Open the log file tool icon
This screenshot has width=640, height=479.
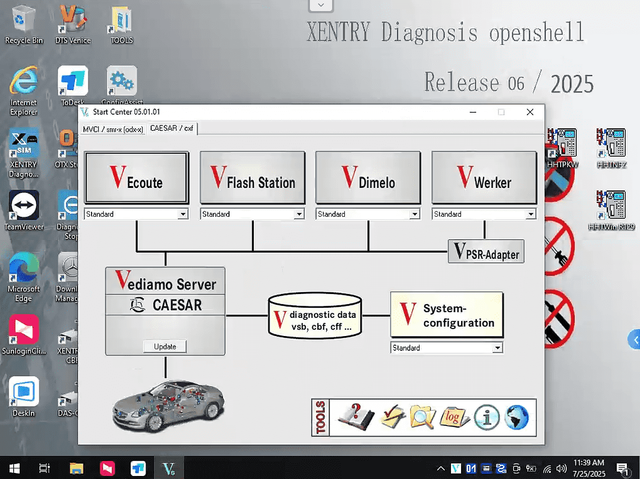point(454,417)
